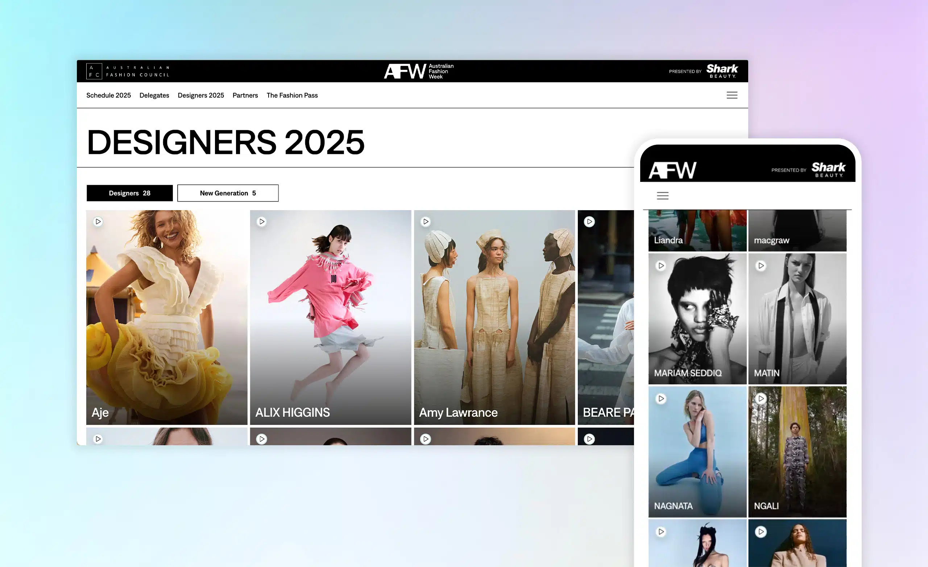Viewport: 928px width, 567px height.
Task: Switch to the New Generation 5 tab
Action: point(228,193)
